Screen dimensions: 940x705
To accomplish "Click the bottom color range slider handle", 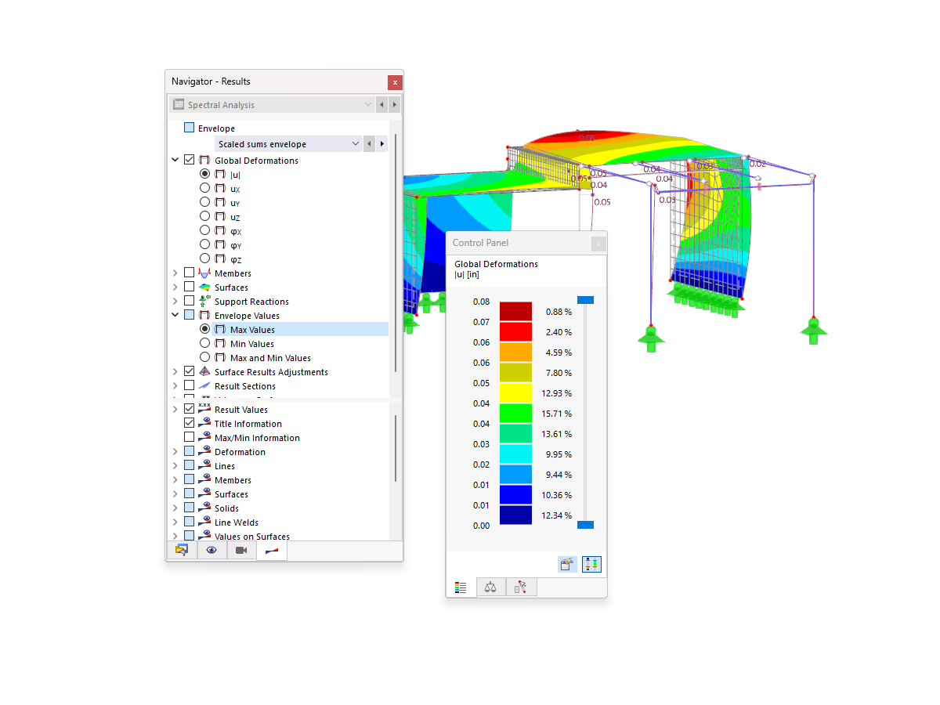I will click(585, 525).
